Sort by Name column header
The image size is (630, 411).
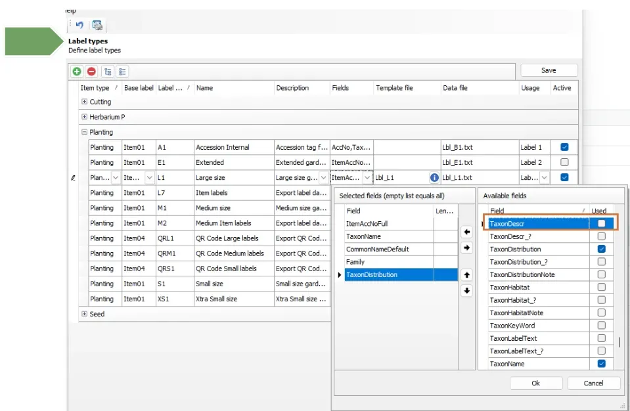(x=233, y=88)
